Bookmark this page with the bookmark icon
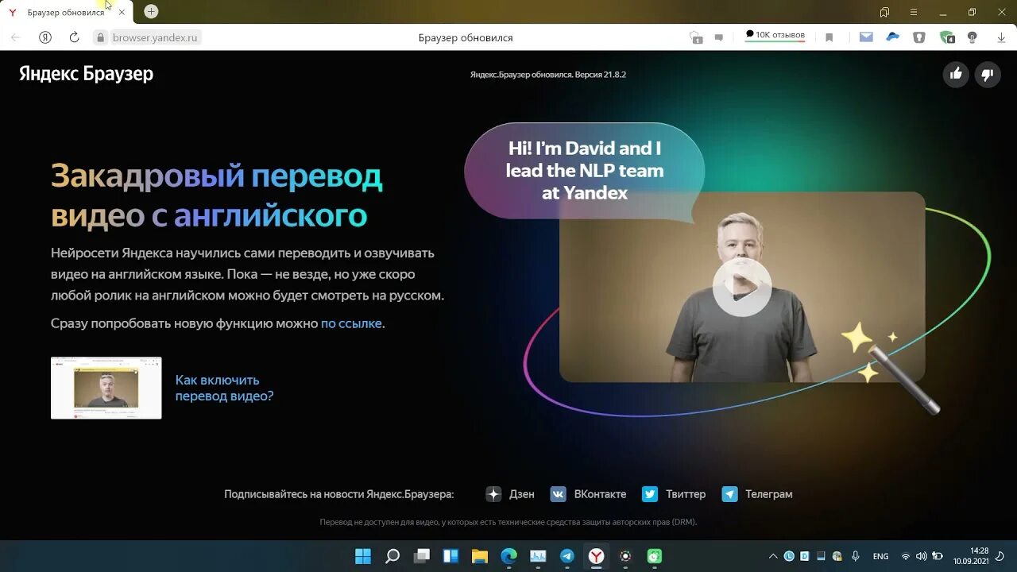Image resolution: width=1017 pixels, height=572 pixels. tap(829, 37)
